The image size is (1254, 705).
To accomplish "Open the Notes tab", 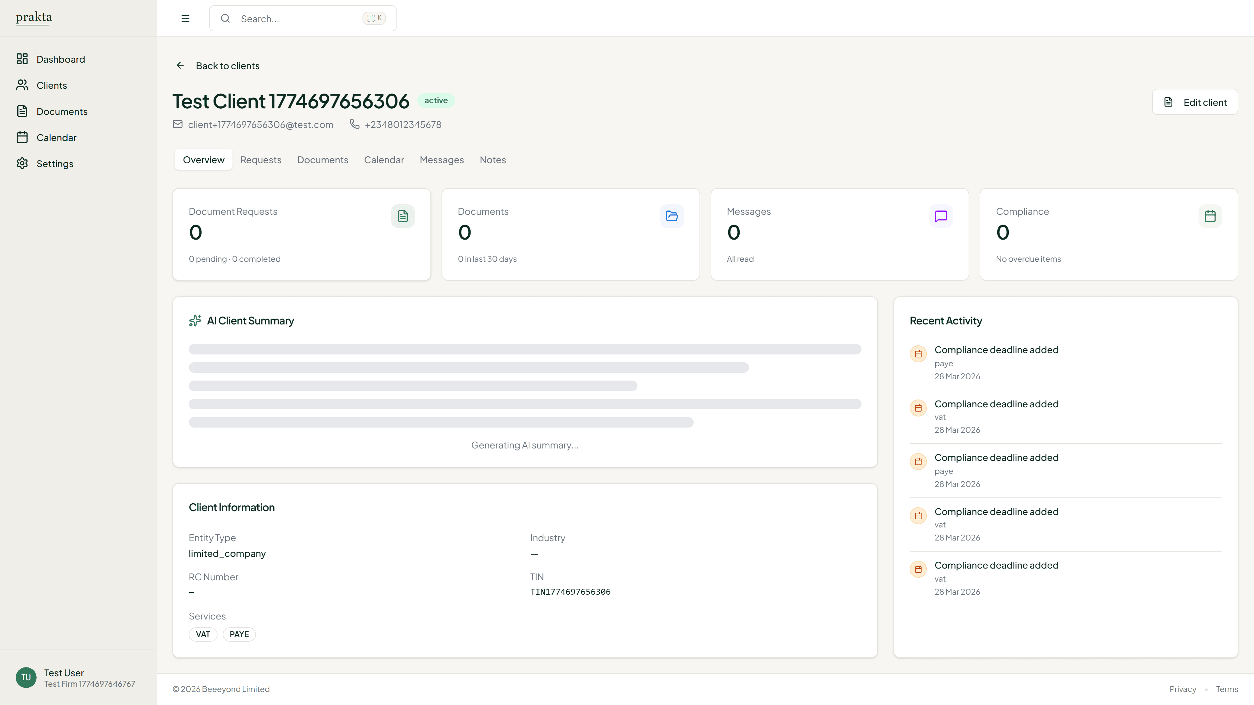I will tap(493, 160).
